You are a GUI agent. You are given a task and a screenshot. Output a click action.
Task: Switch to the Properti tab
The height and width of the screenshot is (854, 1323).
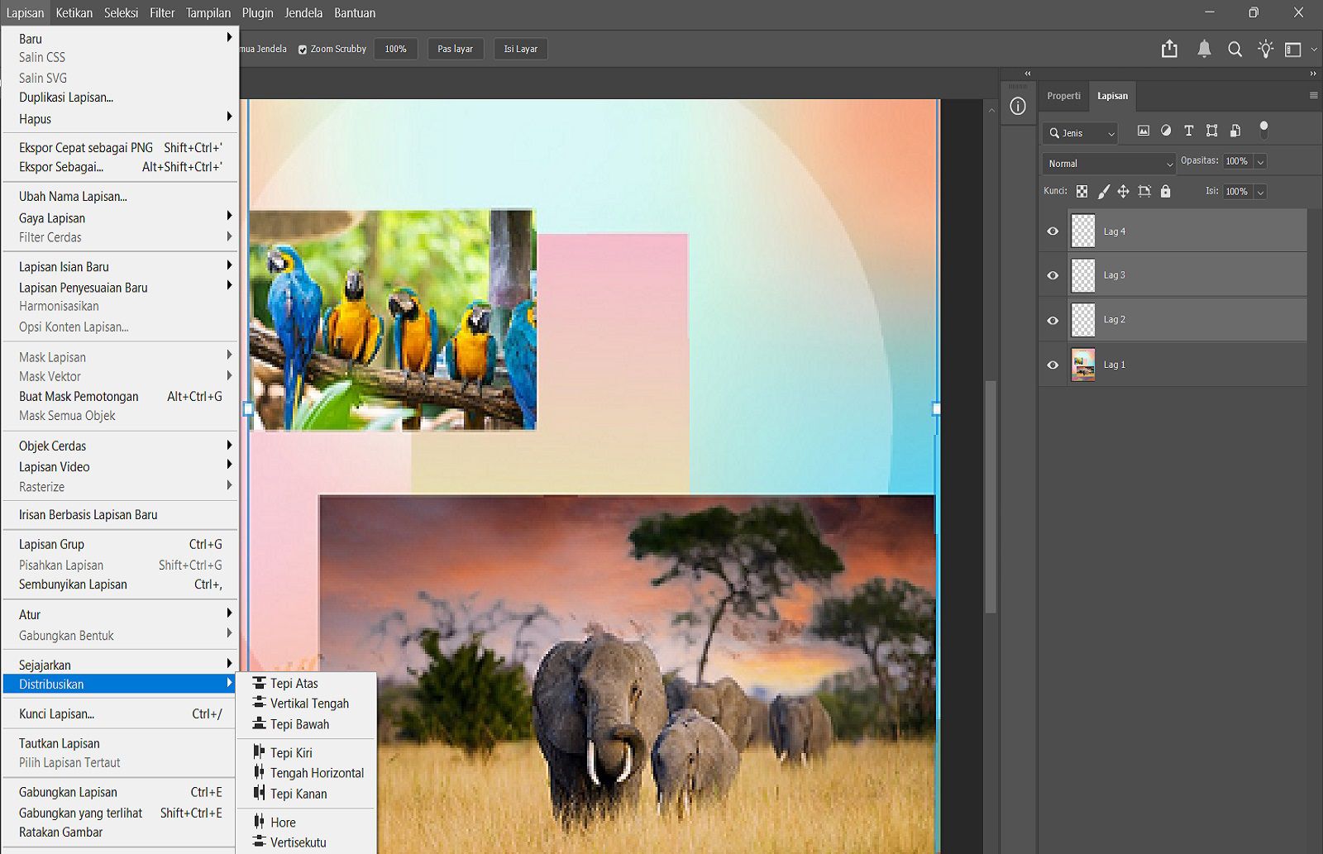1063,96
